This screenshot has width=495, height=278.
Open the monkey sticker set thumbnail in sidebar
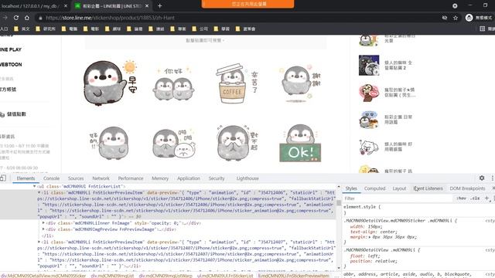pos(369,93)
